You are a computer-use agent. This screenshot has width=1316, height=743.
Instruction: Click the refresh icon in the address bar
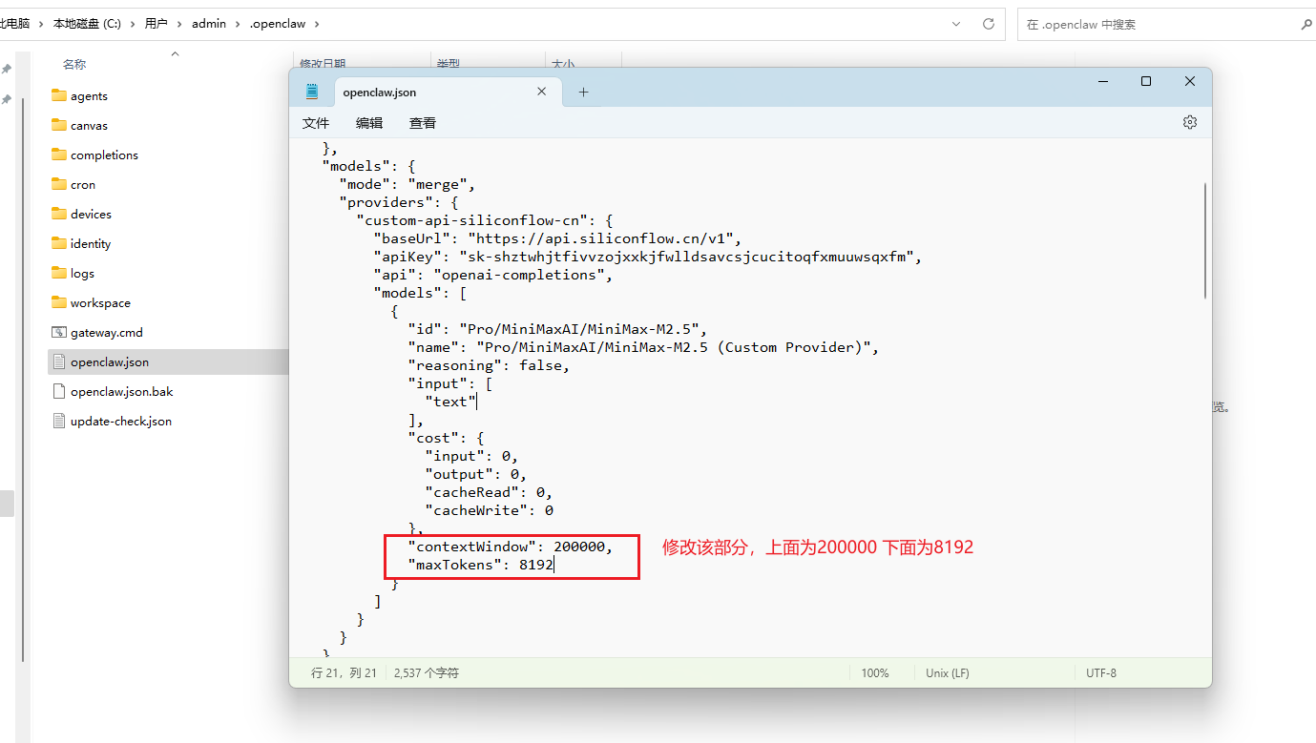click(987, 23)
